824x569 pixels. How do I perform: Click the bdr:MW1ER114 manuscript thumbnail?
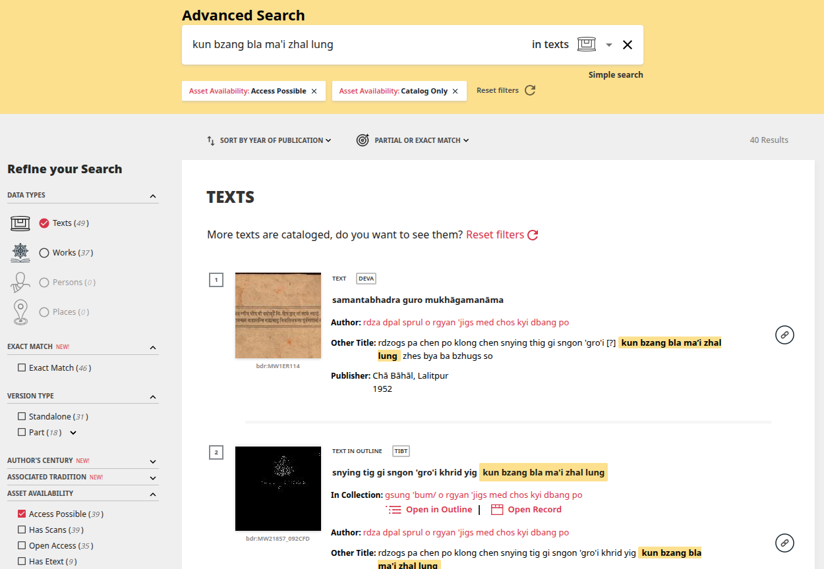pos(278,315)
